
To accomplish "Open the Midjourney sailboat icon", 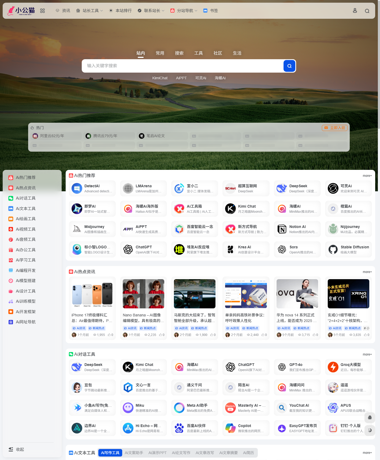I will [77, 229].
